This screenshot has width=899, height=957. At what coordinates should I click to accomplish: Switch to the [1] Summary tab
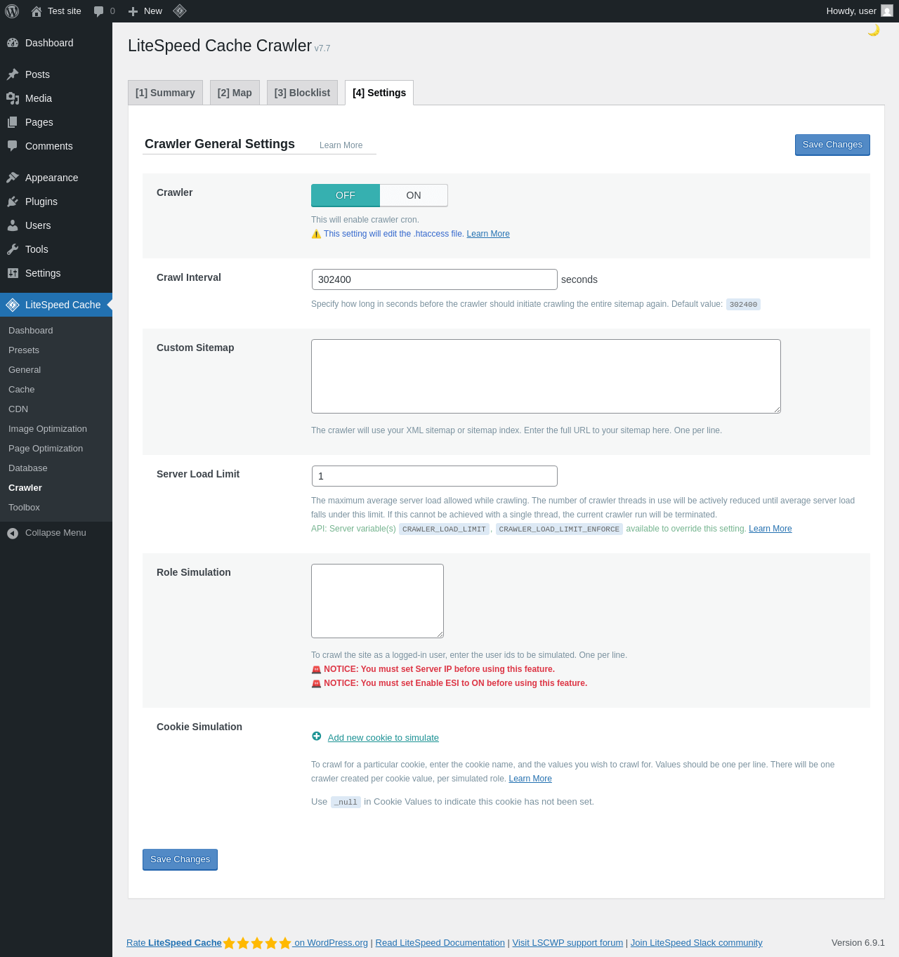165,93
